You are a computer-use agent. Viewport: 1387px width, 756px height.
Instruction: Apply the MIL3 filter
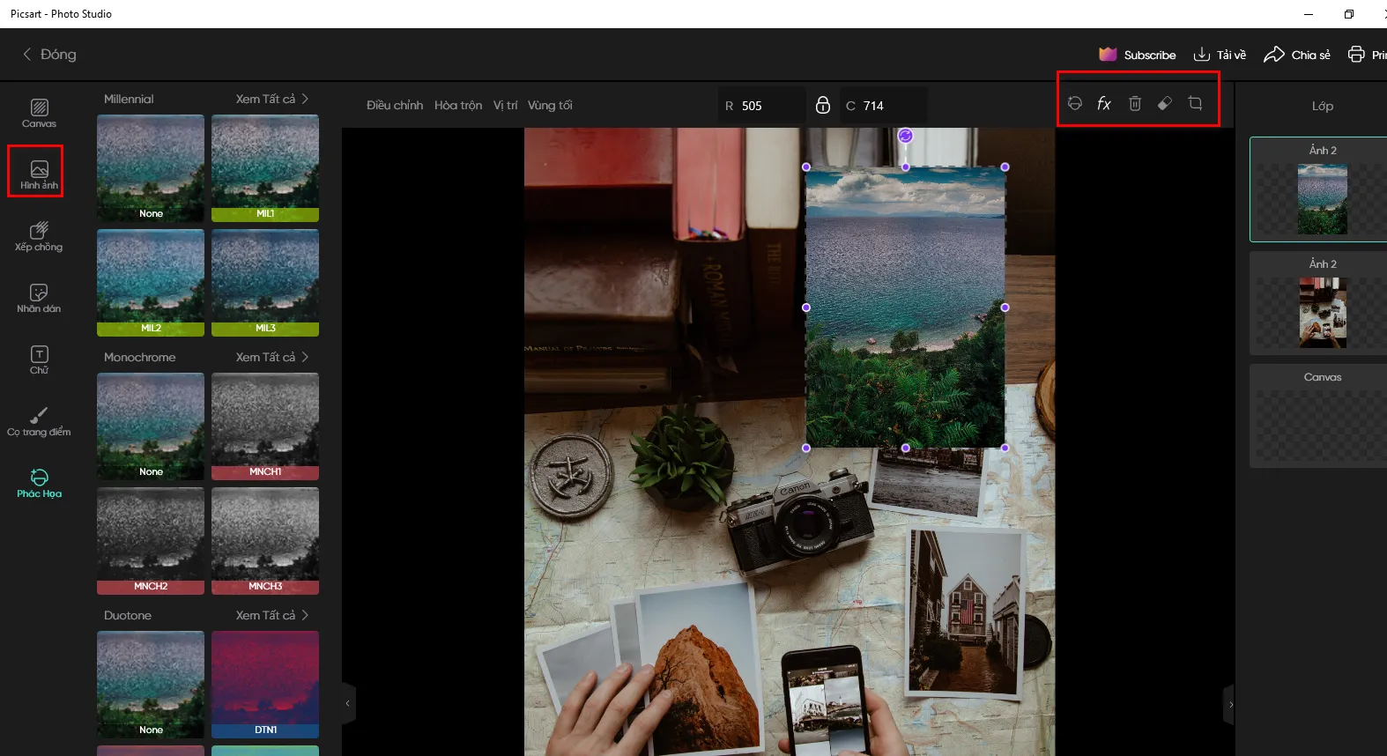(x=265, y=282)
